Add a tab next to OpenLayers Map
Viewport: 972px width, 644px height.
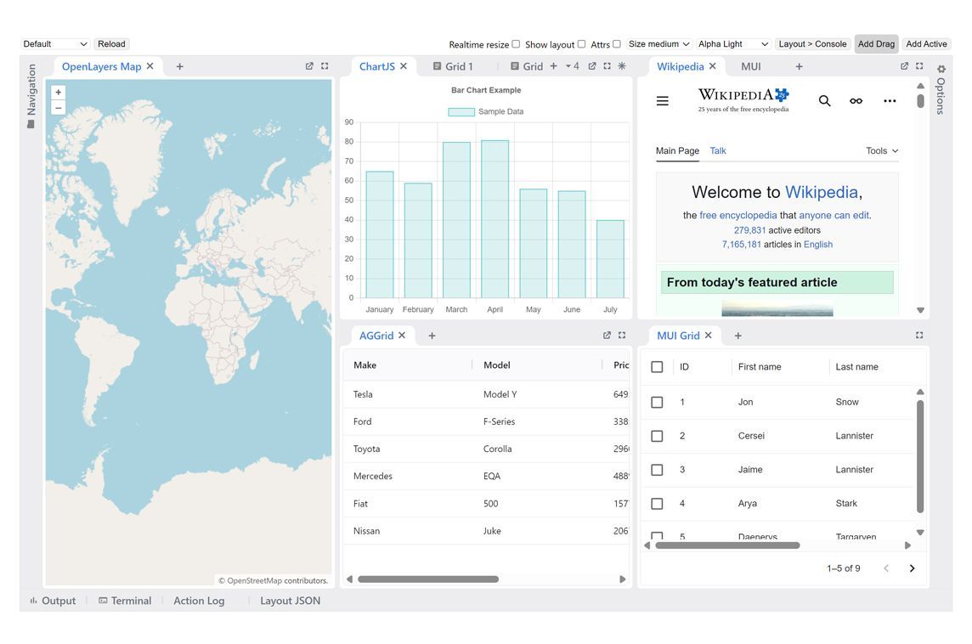pos(180,66)
